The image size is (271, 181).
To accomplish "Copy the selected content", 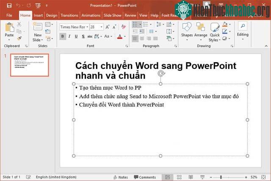I will point(19,31).
